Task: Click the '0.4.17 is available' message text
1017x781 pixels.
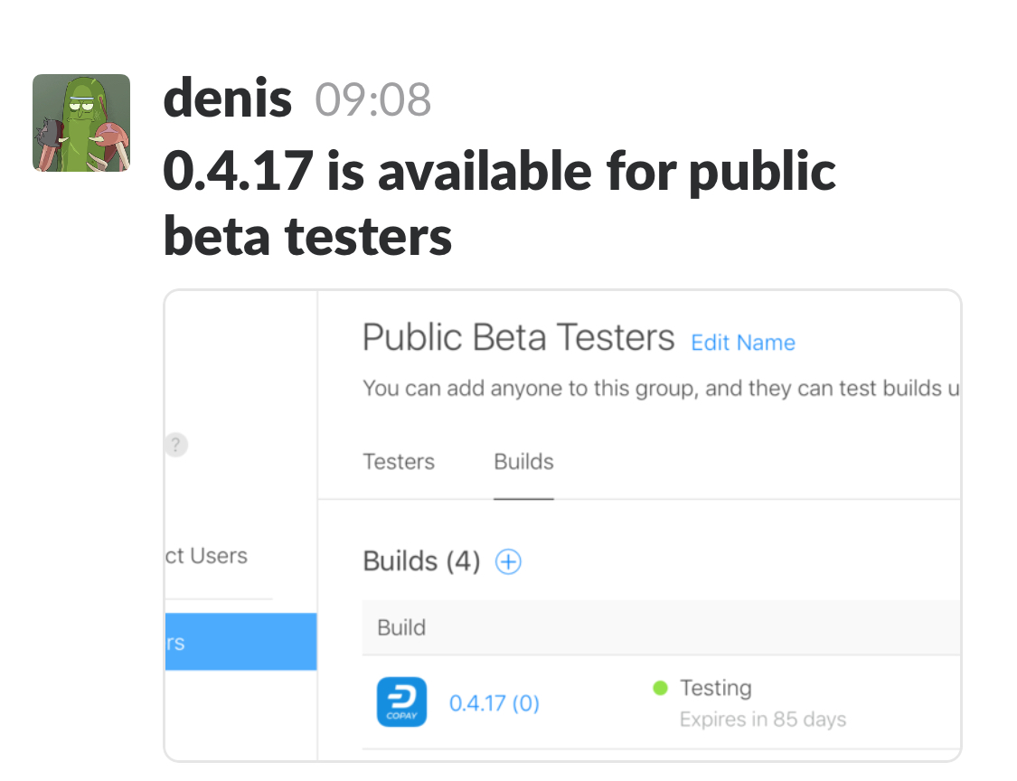Action: (x=499, y=202)
